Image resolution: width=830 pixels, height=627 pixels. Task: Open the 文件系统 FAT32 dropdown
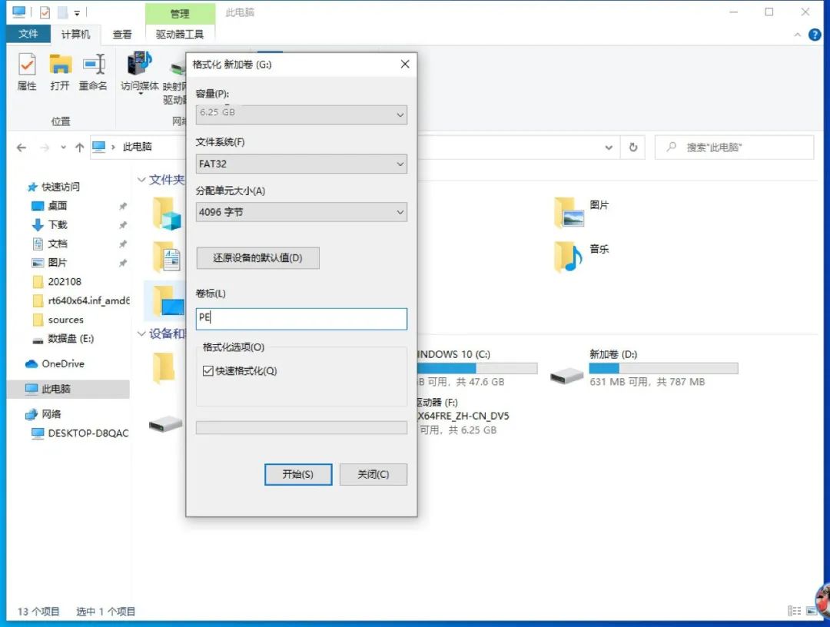click(300, 164)
